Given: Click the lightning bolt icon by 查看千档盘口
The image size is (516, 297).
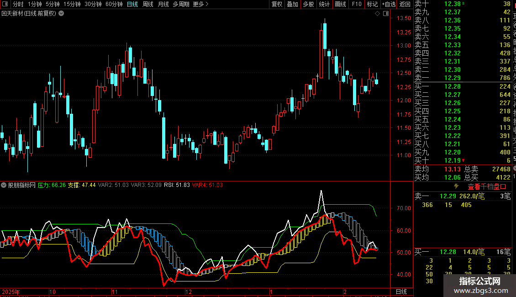Looking at the screenshot, I should (456, 186).
